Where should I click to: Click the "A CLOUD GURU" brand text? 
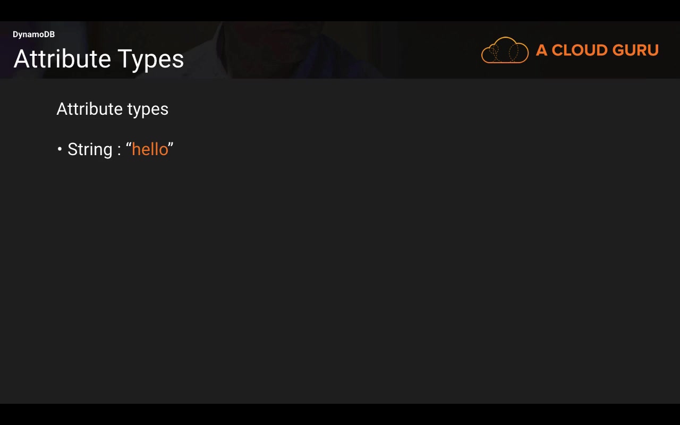597,50
